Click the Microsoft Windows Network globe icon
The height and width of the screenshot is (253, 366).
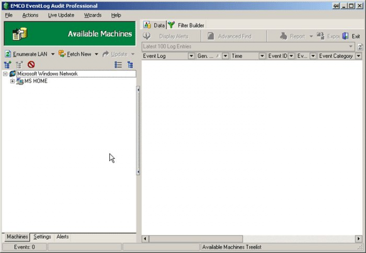12,74
